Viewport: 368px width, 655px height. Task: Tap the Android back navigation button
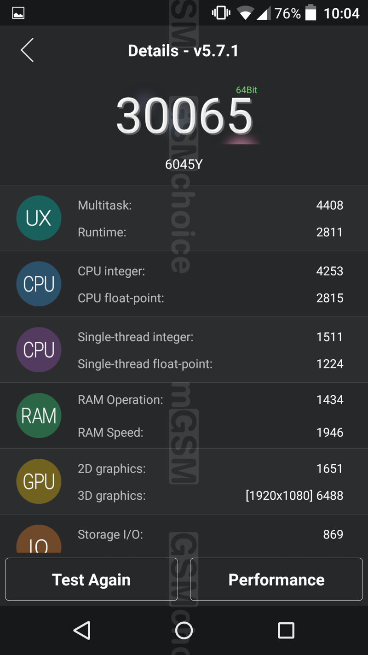[82, 630]
